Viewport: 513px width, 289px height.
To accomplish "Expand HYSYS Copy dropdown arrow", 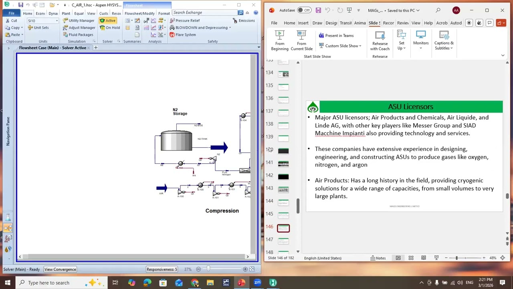I will tap(22, 28).
